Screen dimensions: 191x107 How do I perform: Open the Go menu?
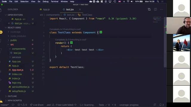pyautogui.click(x=39, y=1)
